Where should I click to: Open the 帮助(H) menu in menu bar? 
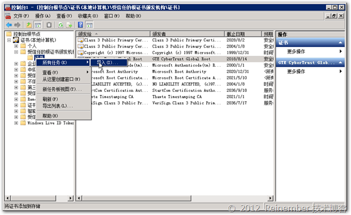pos(133,16)
